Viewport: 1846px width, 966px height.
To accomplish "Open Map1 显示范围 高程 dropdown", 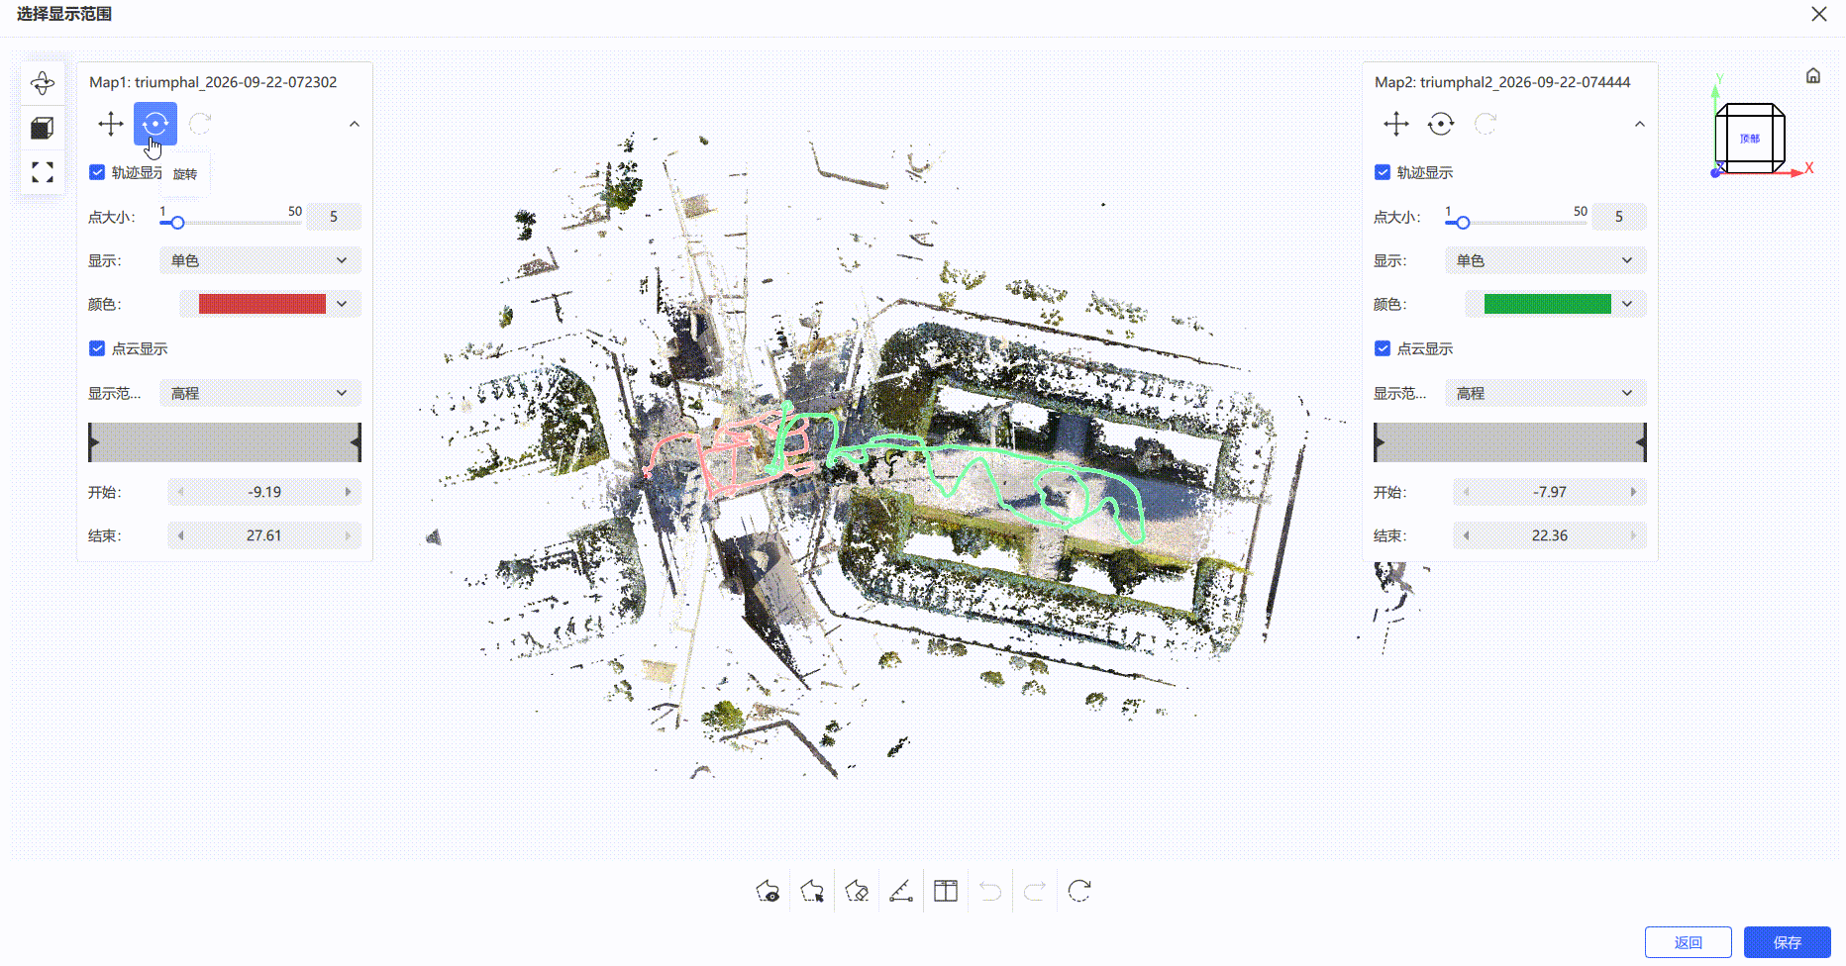I will 260,393.
